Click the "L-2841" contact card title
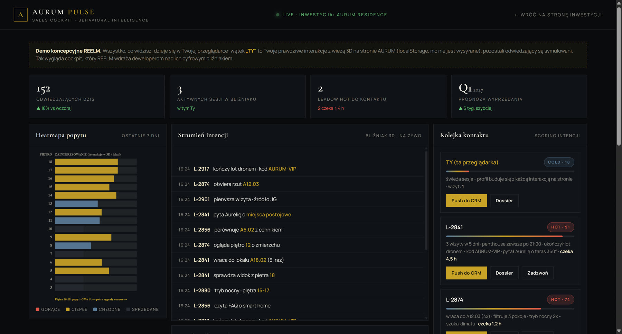 (x=454, y=228)
